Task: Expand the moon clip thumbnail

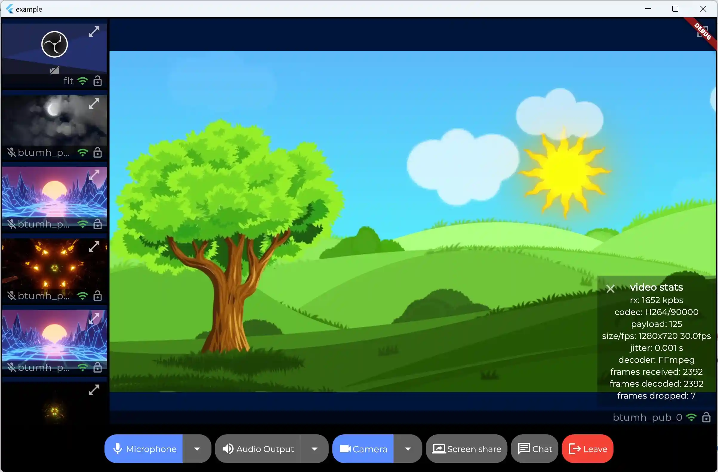Action: [x=94, y=103]
